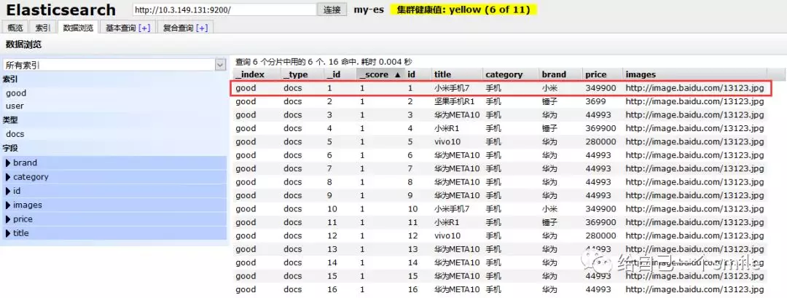The image size is (787, 298).
Task: Open row with title 小米手机7 id 1
Action: pos(501,88)
